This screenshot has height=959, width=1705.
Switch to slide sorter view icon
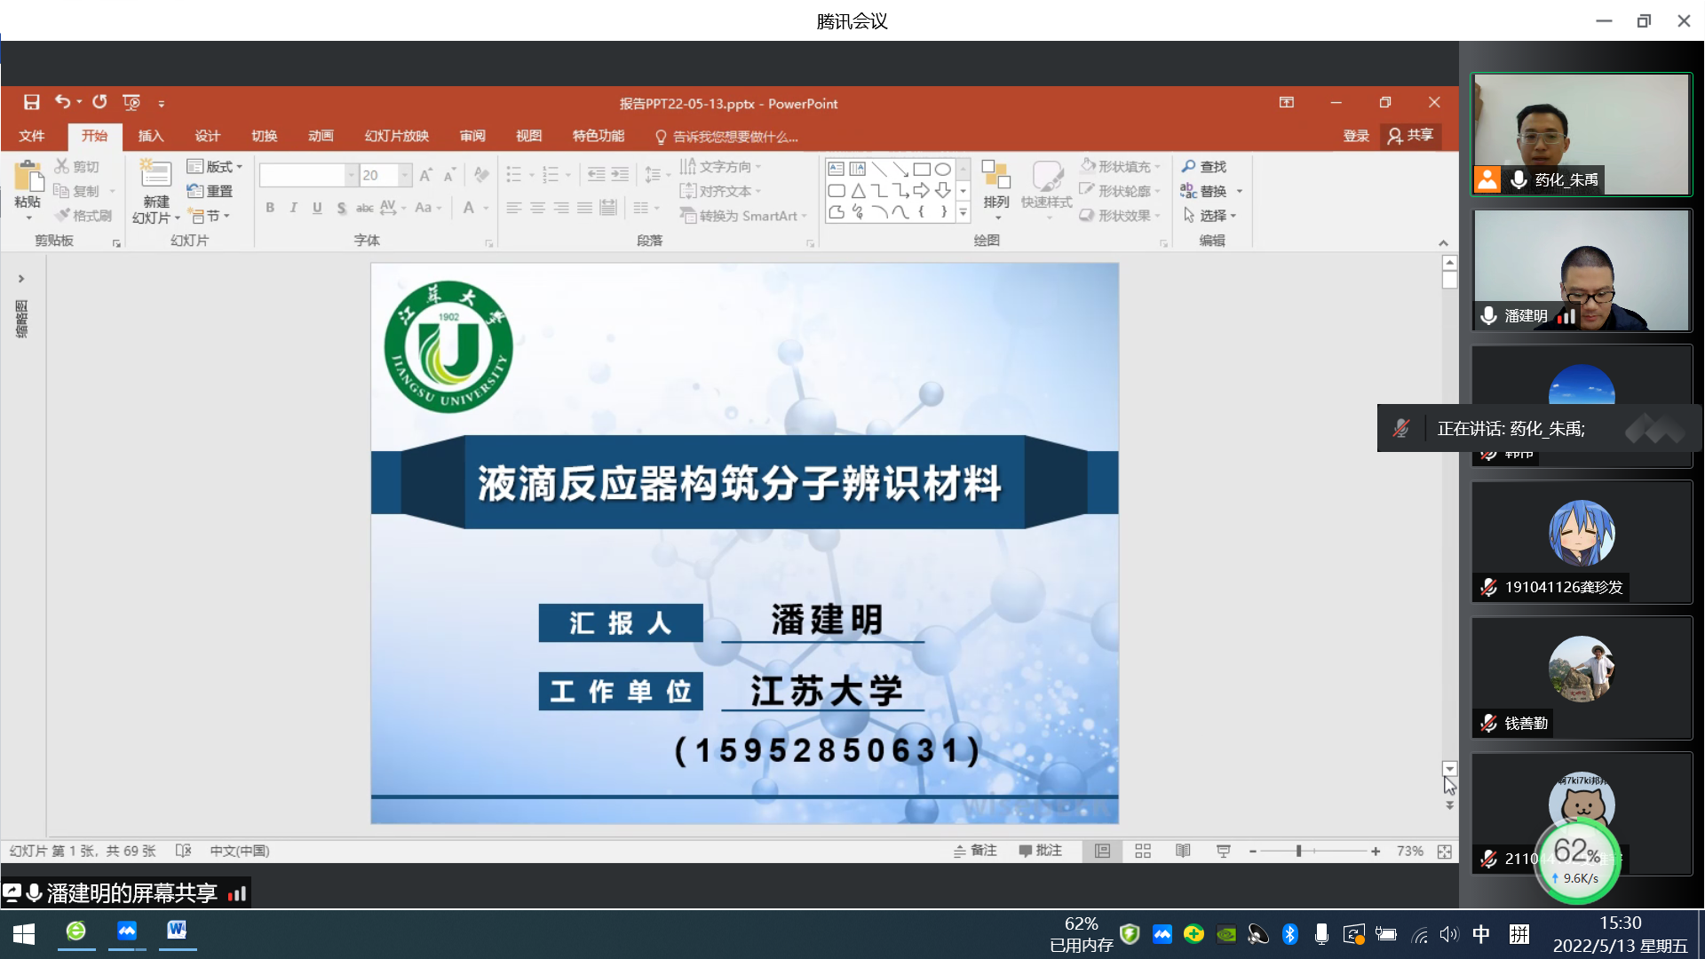[x=1143, y=851]
